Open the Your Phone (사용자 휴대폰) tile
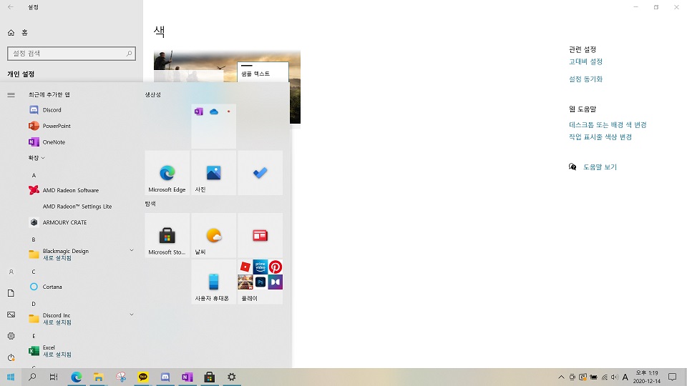The image size is (687, 386). pos(214,282)
